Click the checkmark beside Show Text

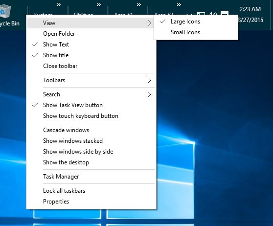click(35, 45)
